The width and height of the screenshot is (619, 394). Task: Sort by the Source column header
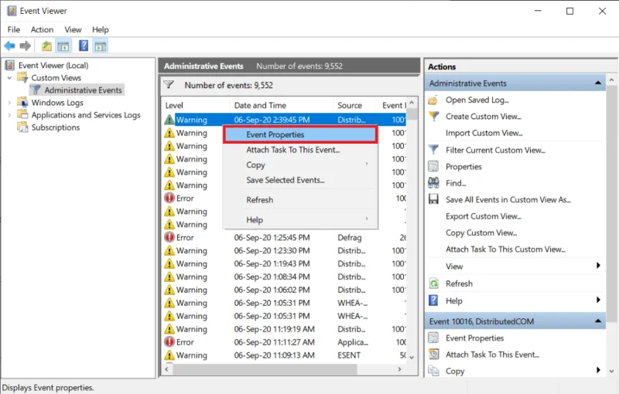tap(356, 105)
